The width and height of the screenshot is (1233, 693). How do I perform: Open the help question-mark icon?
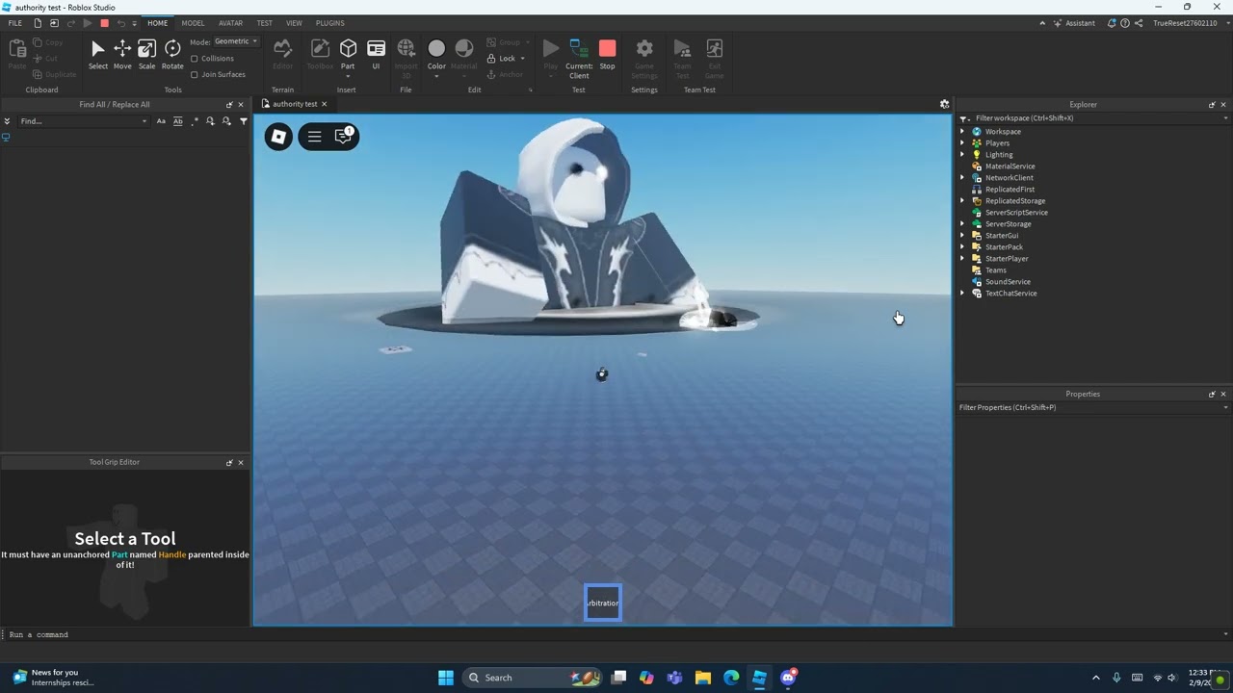coord(1125,23)
